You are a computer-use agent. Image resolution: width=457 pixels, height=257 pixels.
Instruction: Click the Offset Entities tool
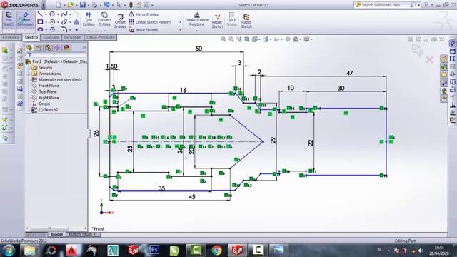pyautogui.click(x=120, y=21)
